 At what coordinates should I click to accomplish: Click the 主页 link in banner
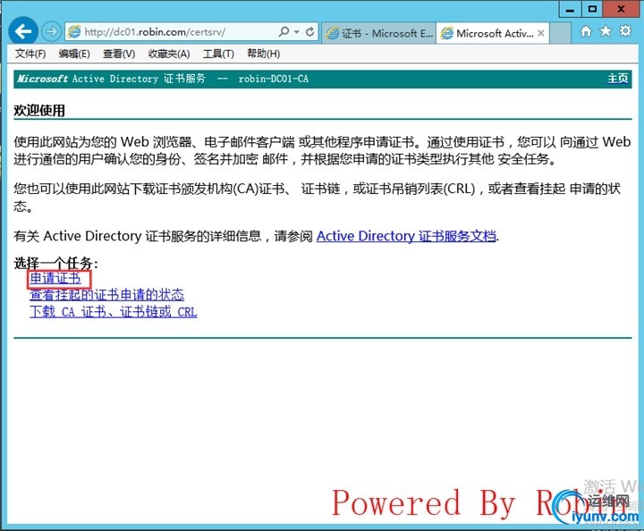[618, 79]
